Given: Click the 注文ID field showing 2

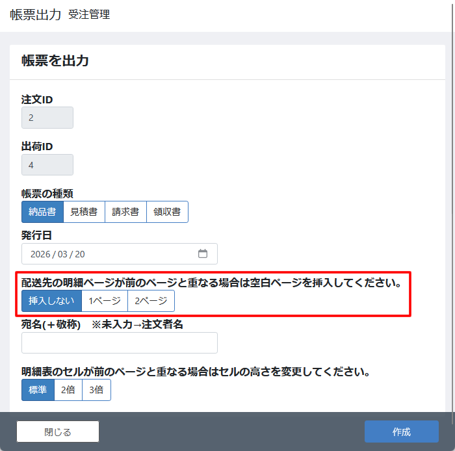Looking at the screenshot, I should coord(47,118).
